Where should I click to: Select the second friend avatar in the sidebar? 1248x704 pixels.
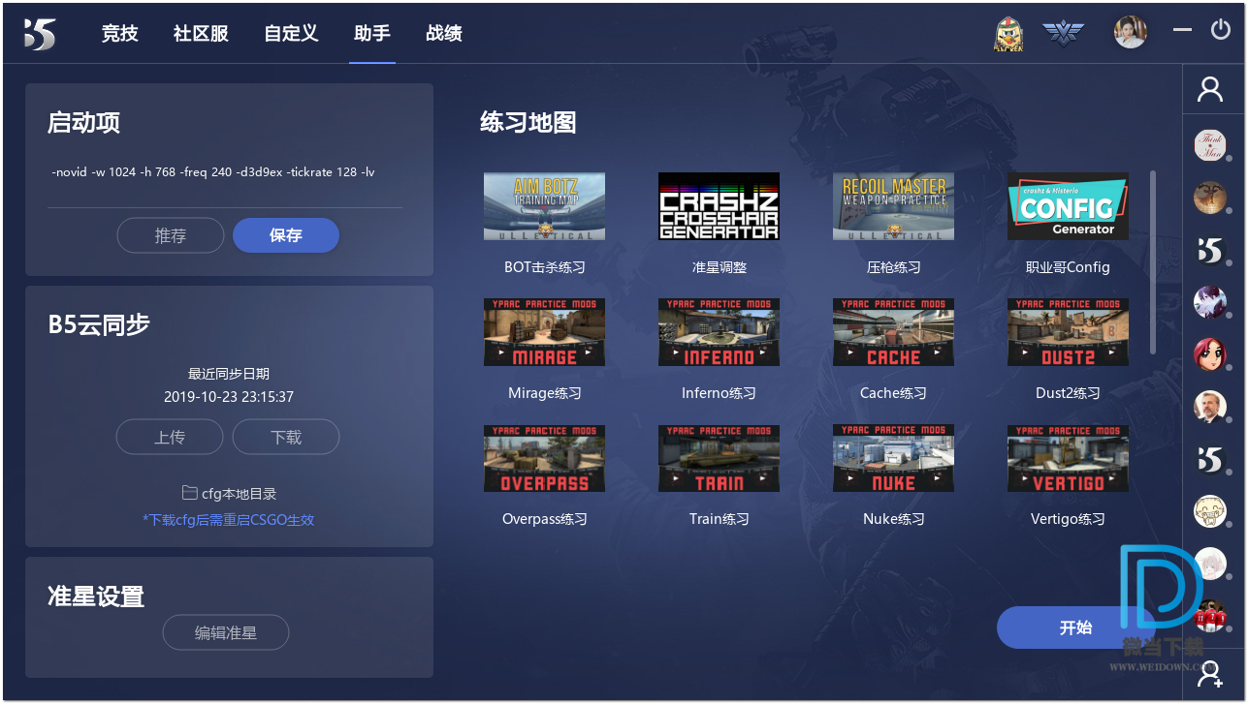(1210, 198)
